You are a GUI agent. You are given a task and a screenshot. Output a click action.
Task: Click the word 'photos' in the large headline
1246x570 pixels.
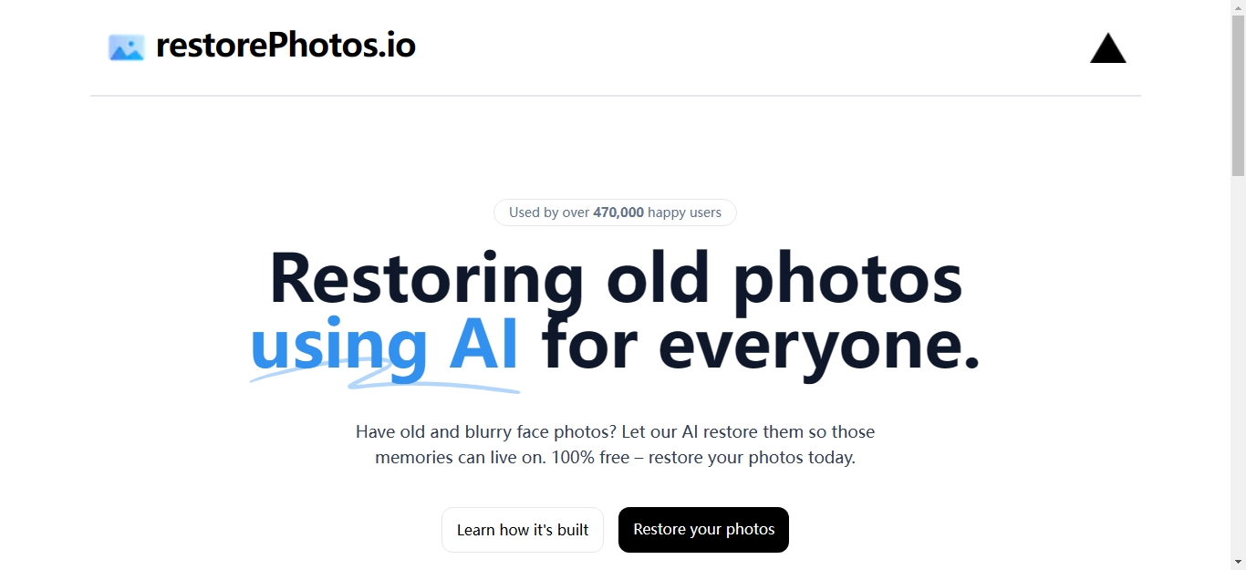tap(848, 279)
